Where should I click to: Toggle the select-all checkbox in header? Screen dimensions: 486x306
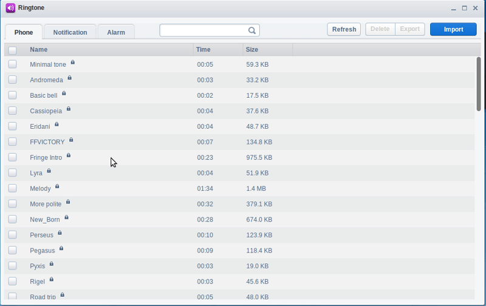(13, 50)
